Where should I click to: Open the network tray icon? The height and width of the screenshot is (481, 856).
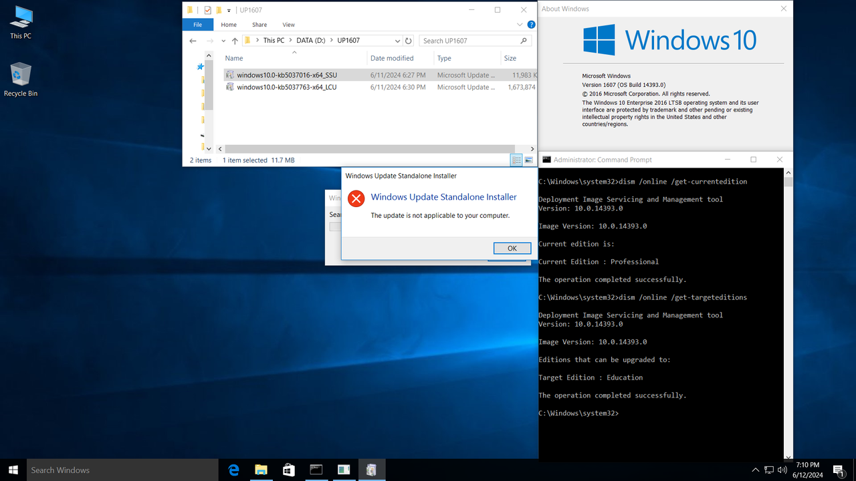(x=769, y=470)
